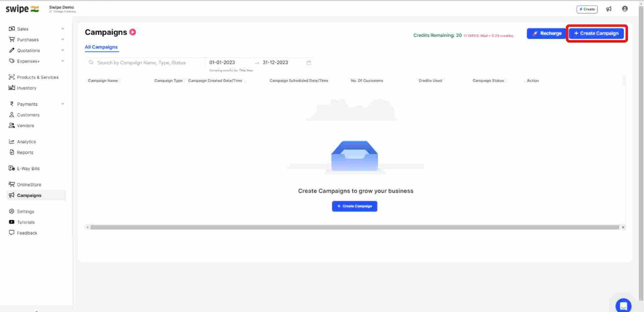
Task: Click the Campaign Scheduled Date/Time header
Action: coord(299,81)
